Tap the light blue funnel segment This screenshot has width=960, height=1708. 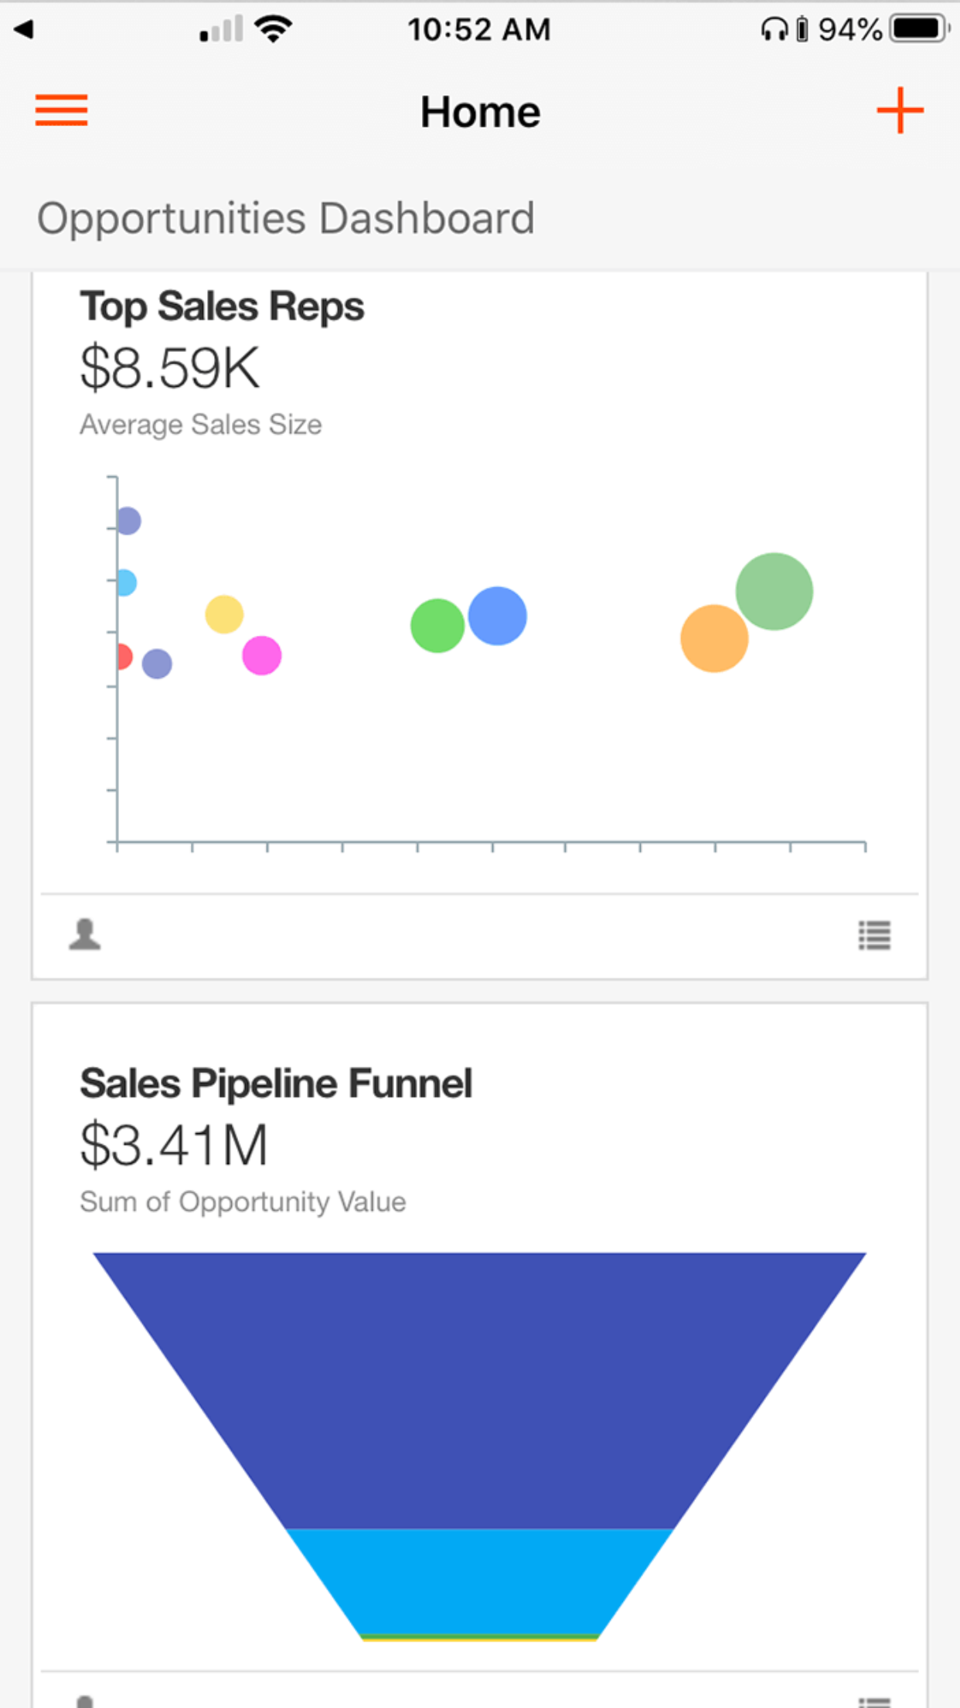click(x=479, y=1580)
